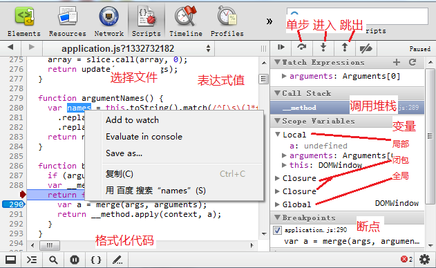Screen dimensions: 436x268
Task: Add a new watch expression
Action: pos(397,62)
